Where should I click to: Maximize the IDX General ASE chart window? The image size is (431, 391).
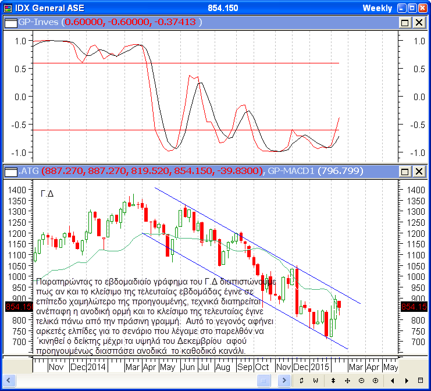412,8
